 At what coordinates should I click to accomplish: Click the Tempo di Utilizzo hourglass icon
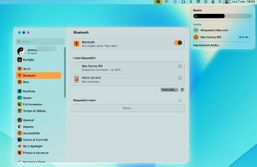[19, 111]
